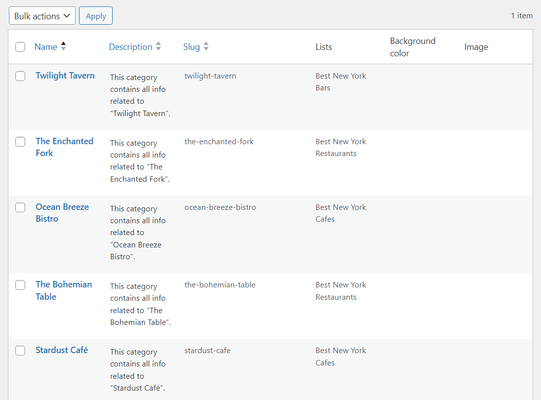Image resolution: width=541 pixels, height=400 pixels.
Task: Sort the table by Description column
Action: pyautogui.click(x=130, y=47)
